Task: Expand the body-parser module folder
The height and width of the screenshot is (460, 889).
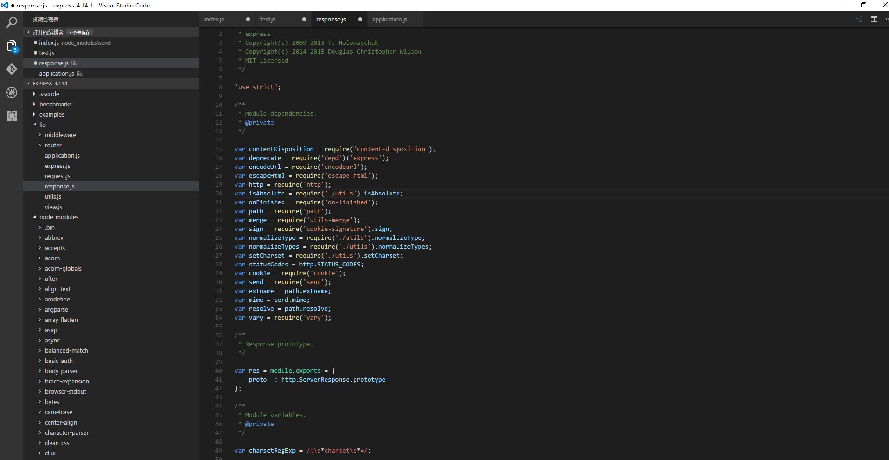Action: [x=111, y=371]
